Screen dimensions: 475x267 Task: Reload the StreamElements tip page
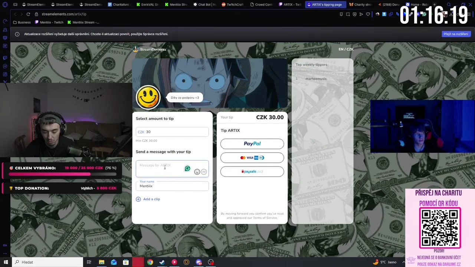(28, 14)
